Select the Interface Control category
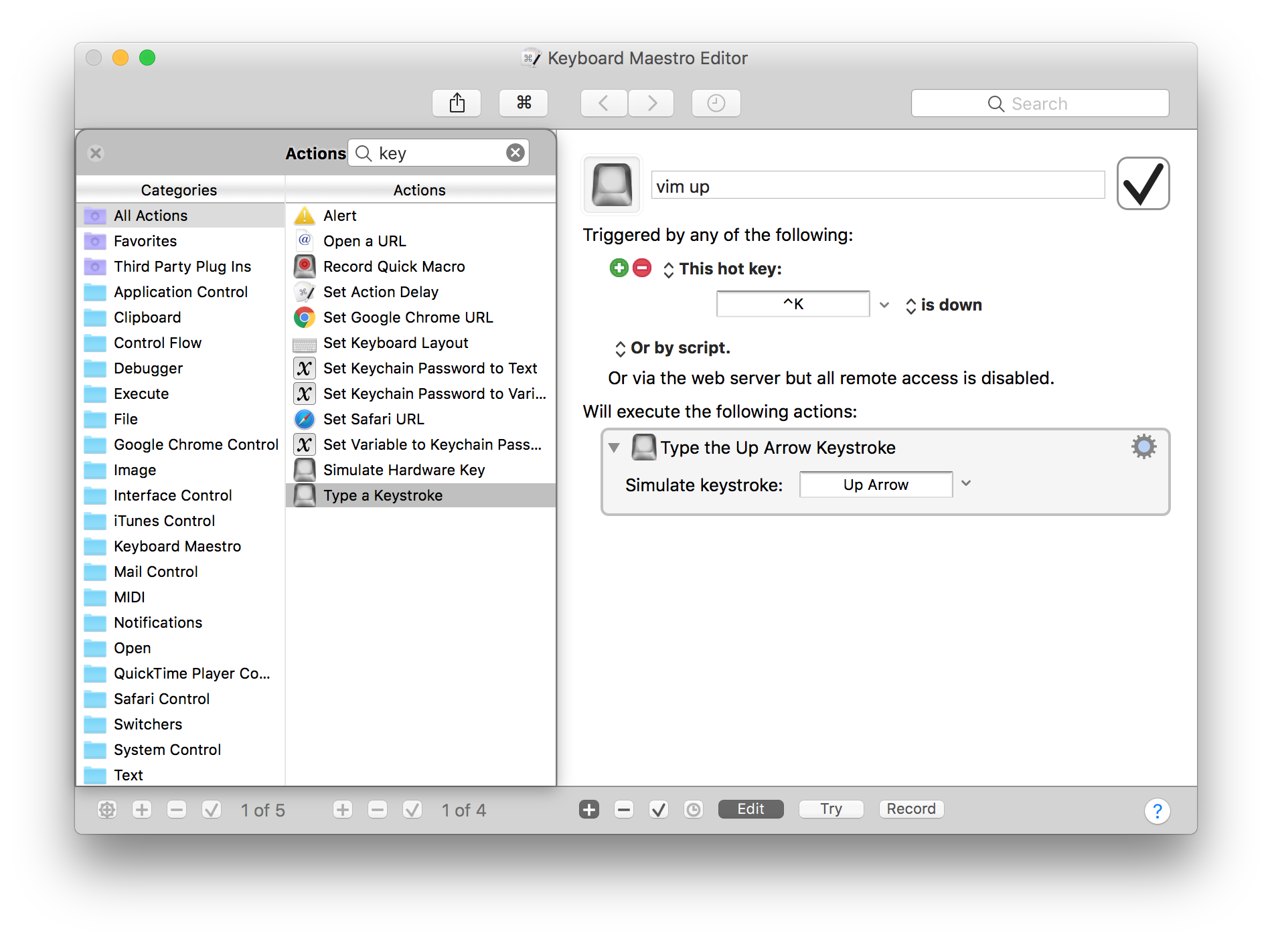This screenshot has width=1272, height=941. [180, 495]
